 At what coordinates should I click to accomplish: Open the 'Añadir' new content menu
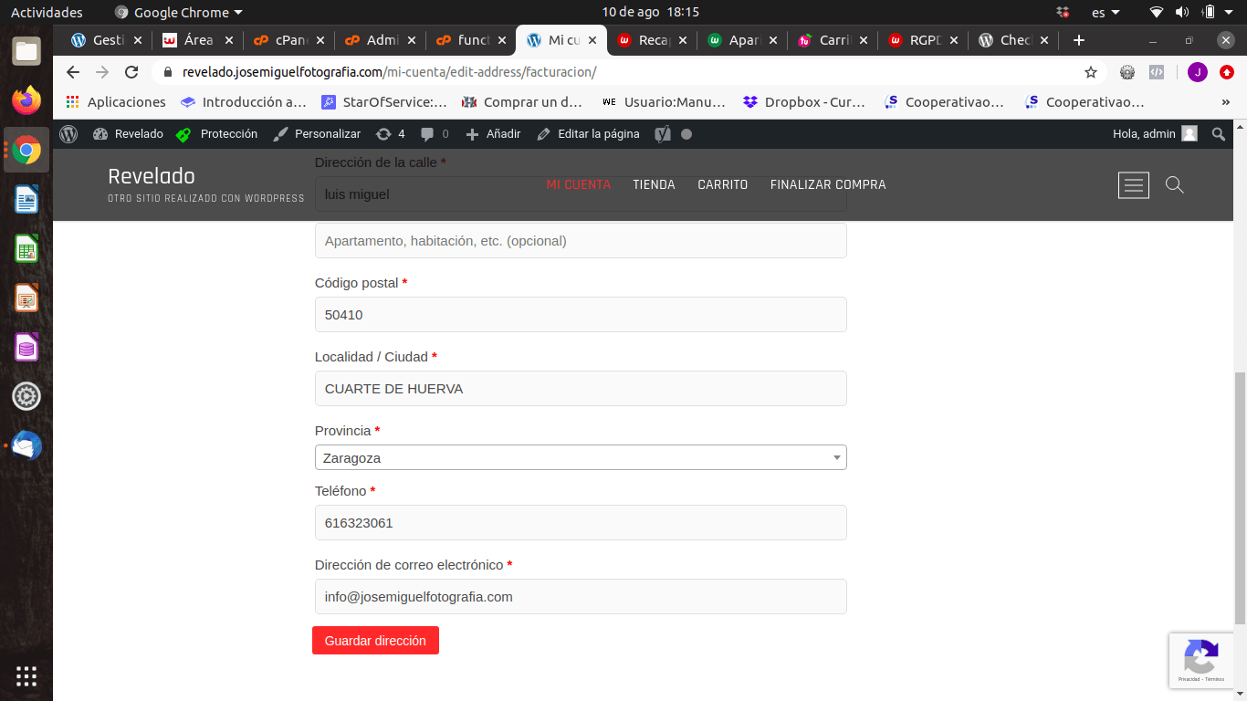pos(493,134)
